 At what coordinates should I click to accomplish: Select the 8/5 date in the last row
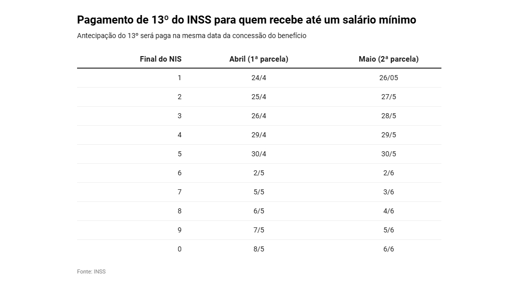pos(259,249)
